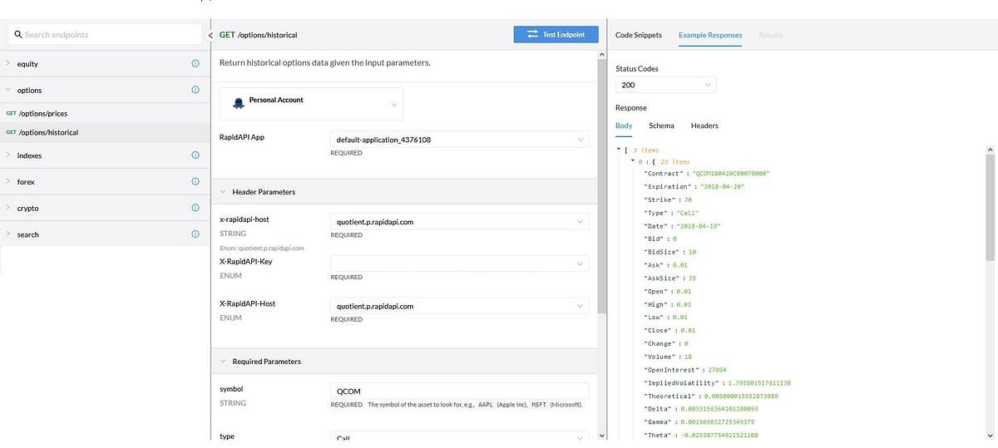
Task: Collapse the Required Parameters section
Action: [x=223, y=362]
